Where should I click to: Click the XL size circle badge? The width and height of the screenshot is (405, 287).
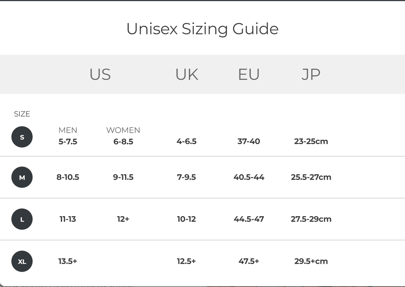22,261
